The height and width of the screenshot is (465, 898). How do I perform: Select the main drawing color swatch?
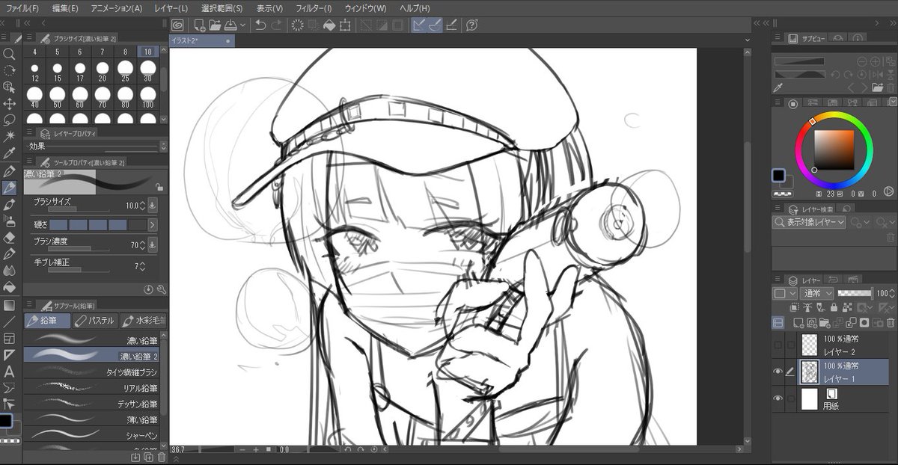click(x=779, y=176)
